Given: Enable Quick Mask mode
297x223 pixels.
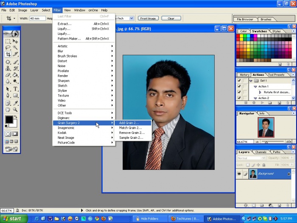Looking at the screenshot, I should pos(15,134).
